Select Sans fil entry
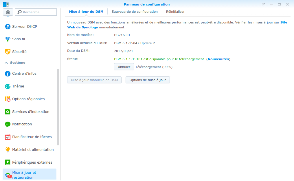294x181 pixels. 30,39
